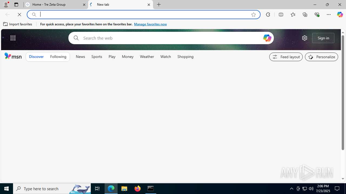Viewport: 346px width, 194px height.
Task: Add this page to favorites star
Action: click(x=254, y=15)
